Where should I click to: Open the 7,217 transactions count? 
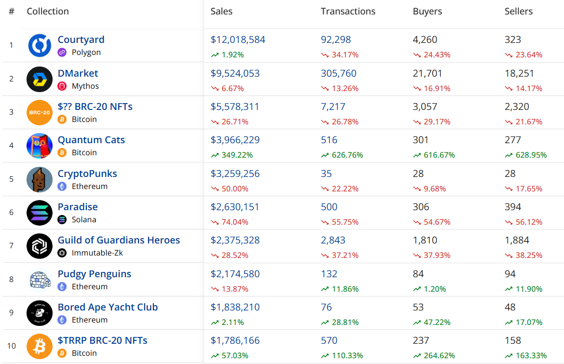point(333,107)
